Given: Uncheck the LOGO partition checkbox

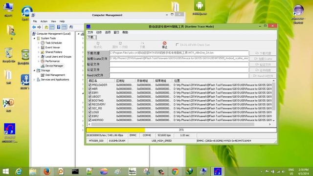Looking at the screenshot, I should point(90,112).
